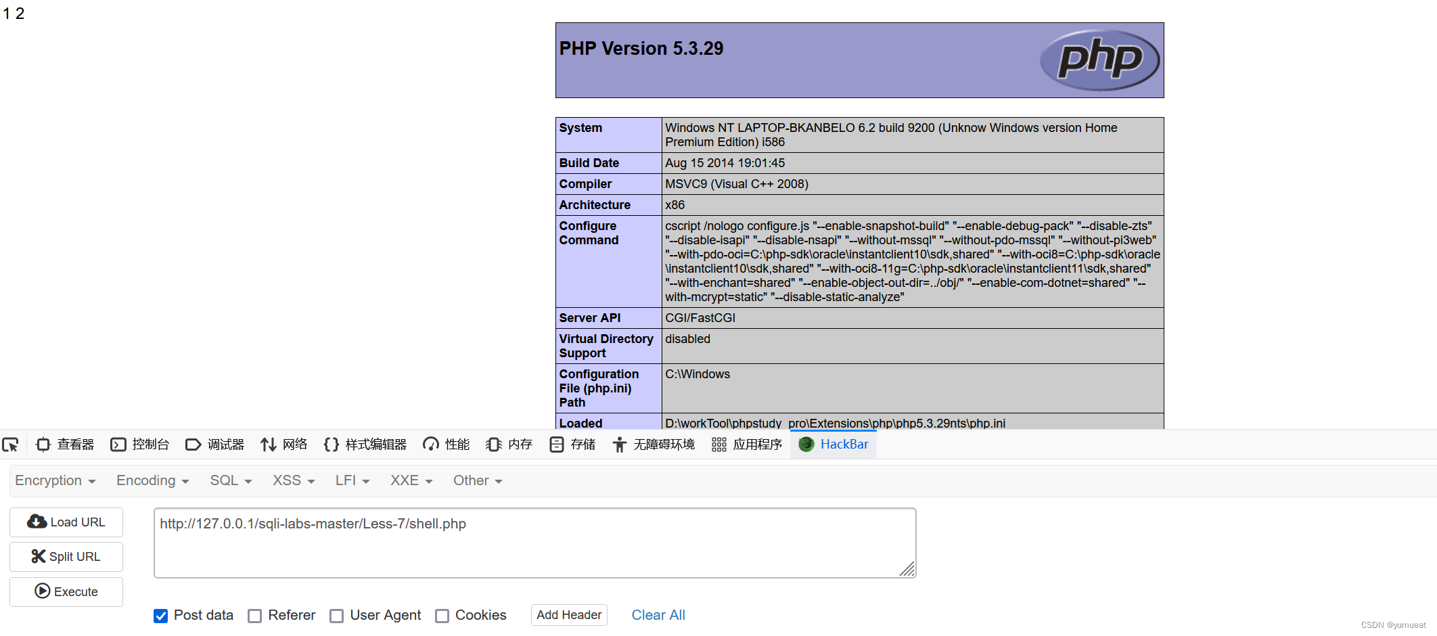Viewport: 1437px width, 636px height.
Task: Open the 控制台 console panel
Action: 140,445
